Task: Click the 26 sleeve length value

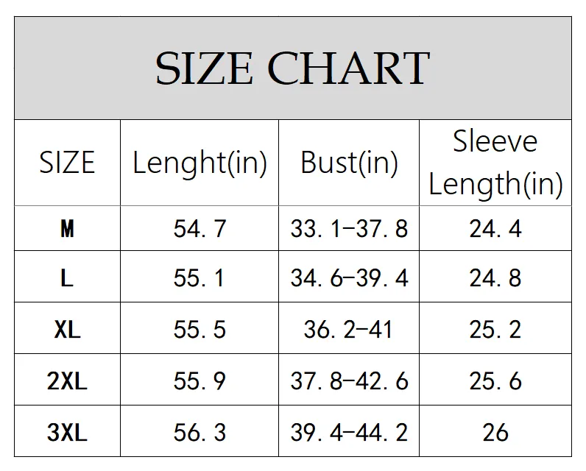Action: tap(495, 433)
